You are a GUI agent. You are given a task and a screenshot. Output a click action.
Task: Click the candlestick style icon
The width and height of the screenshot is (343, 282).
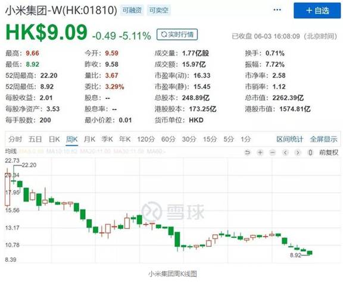click(x=310, y=153)
